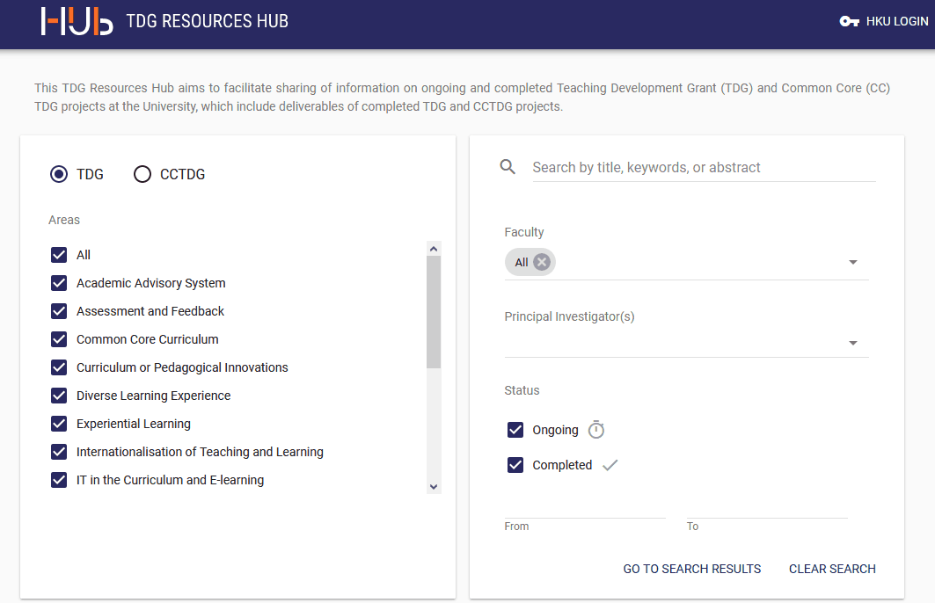Screen dimensions: 935x603
Task: Click the HUB logo in the header
Action: click(77, 21)
